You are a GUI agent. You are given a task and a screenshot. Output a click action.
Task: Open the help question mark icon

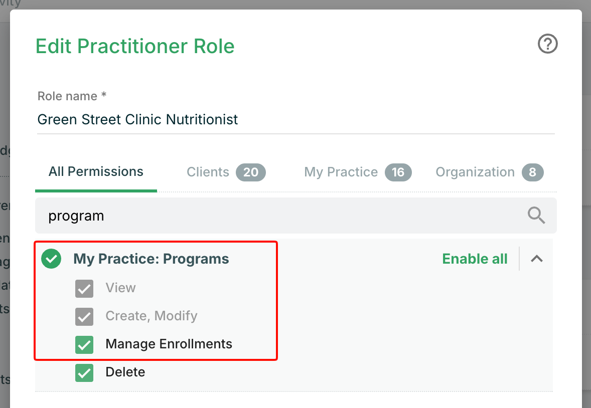[x=547, y=44]
